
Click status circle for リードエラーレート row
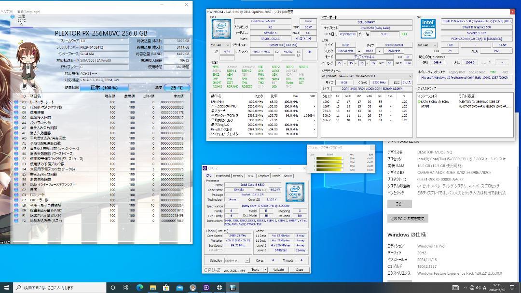click(x=16, y=102)
